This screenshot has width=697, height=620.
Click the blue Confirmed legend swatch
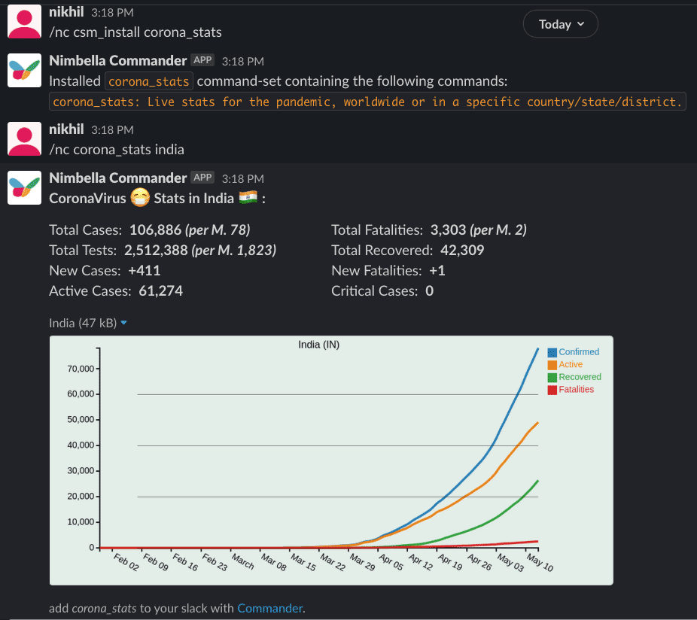click(552, 352)
